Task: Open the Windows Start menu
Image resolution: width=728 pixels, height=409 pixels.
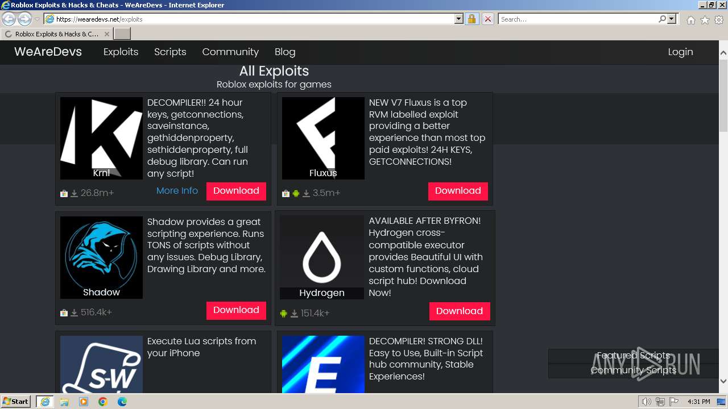Action: tap(16, 401)
